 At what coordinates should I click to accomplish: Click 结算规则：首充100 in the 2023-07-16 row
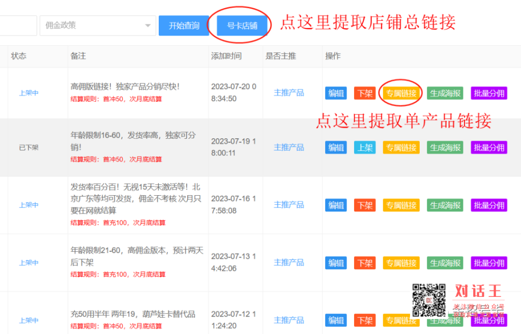point(118,223)
